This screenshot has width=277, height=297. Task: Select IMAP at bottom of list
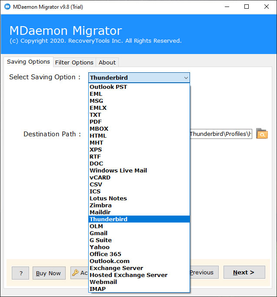pos(139,289)
